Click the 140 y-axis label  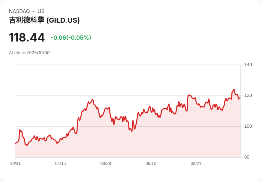pos(248,65)
